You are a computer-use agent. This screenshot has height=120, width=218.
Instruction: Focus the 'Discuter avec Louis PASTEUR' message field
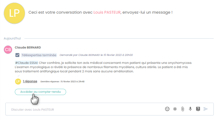click(85, 109)
